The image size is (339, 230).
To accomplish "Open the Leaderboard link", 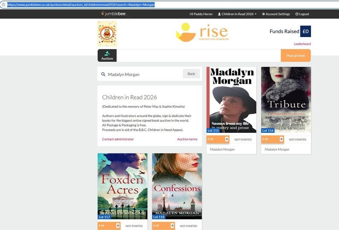I will pos(302,44).
